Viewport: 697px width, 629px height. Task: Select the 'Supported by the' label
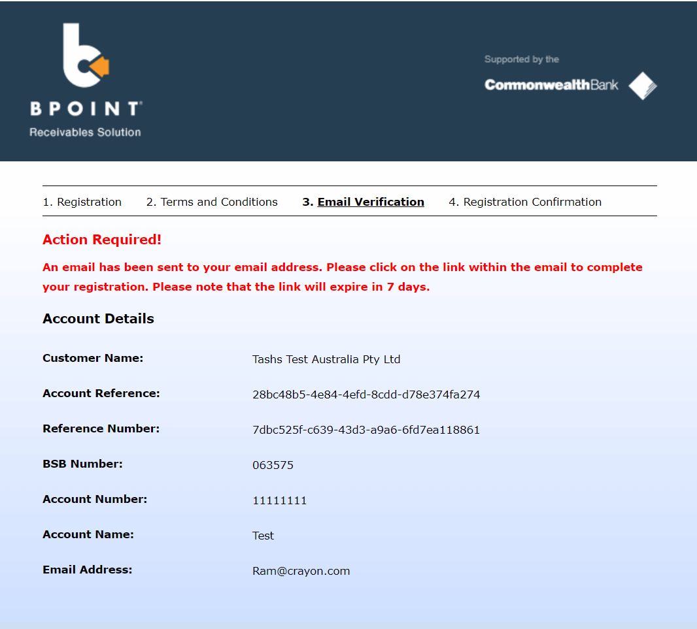pos(521,59)
